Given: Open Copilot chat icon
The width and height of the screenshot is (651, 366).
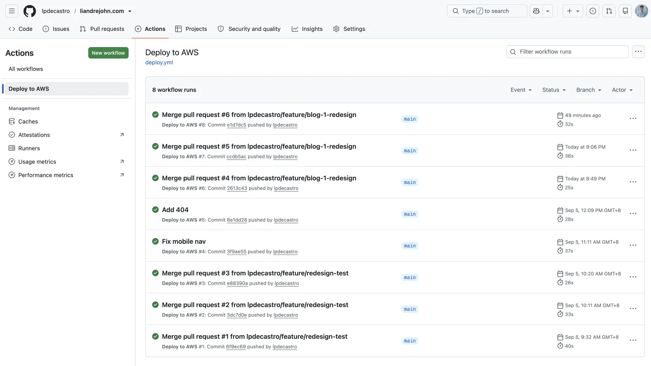Looking at the screenshot, I should 536,11.
